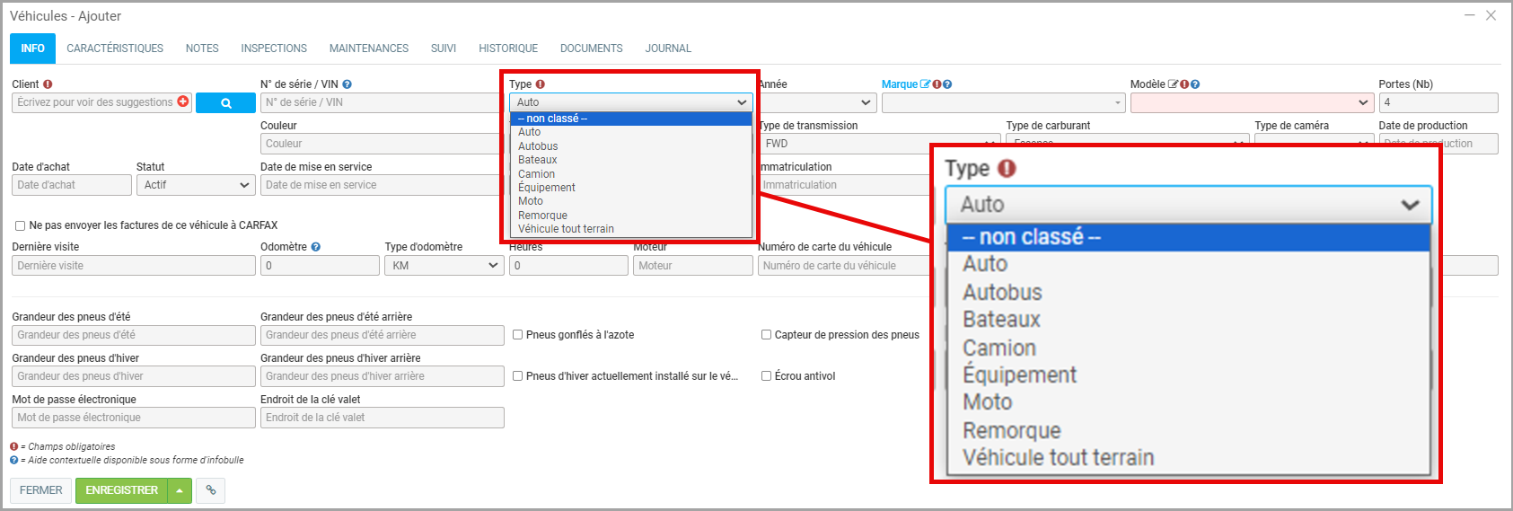Switch to the Caractéristiques tab

[115, 48]
